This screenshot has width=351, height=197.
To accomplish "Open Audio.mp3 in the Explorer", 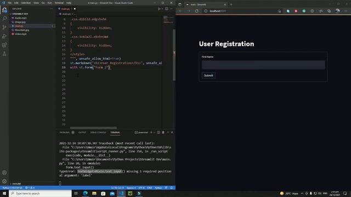I will [21, 18].
